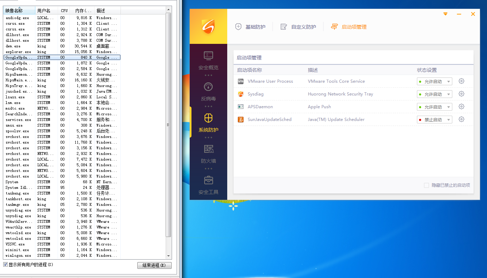Viewport: 487px width, 278px height.
Task: Select HipsMain.e... process row
Action: [62, 80]
